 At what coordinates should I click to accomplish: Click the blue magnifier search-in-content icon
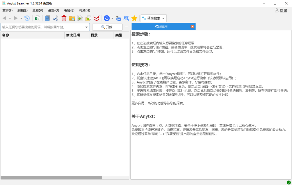tap(126, 18)
